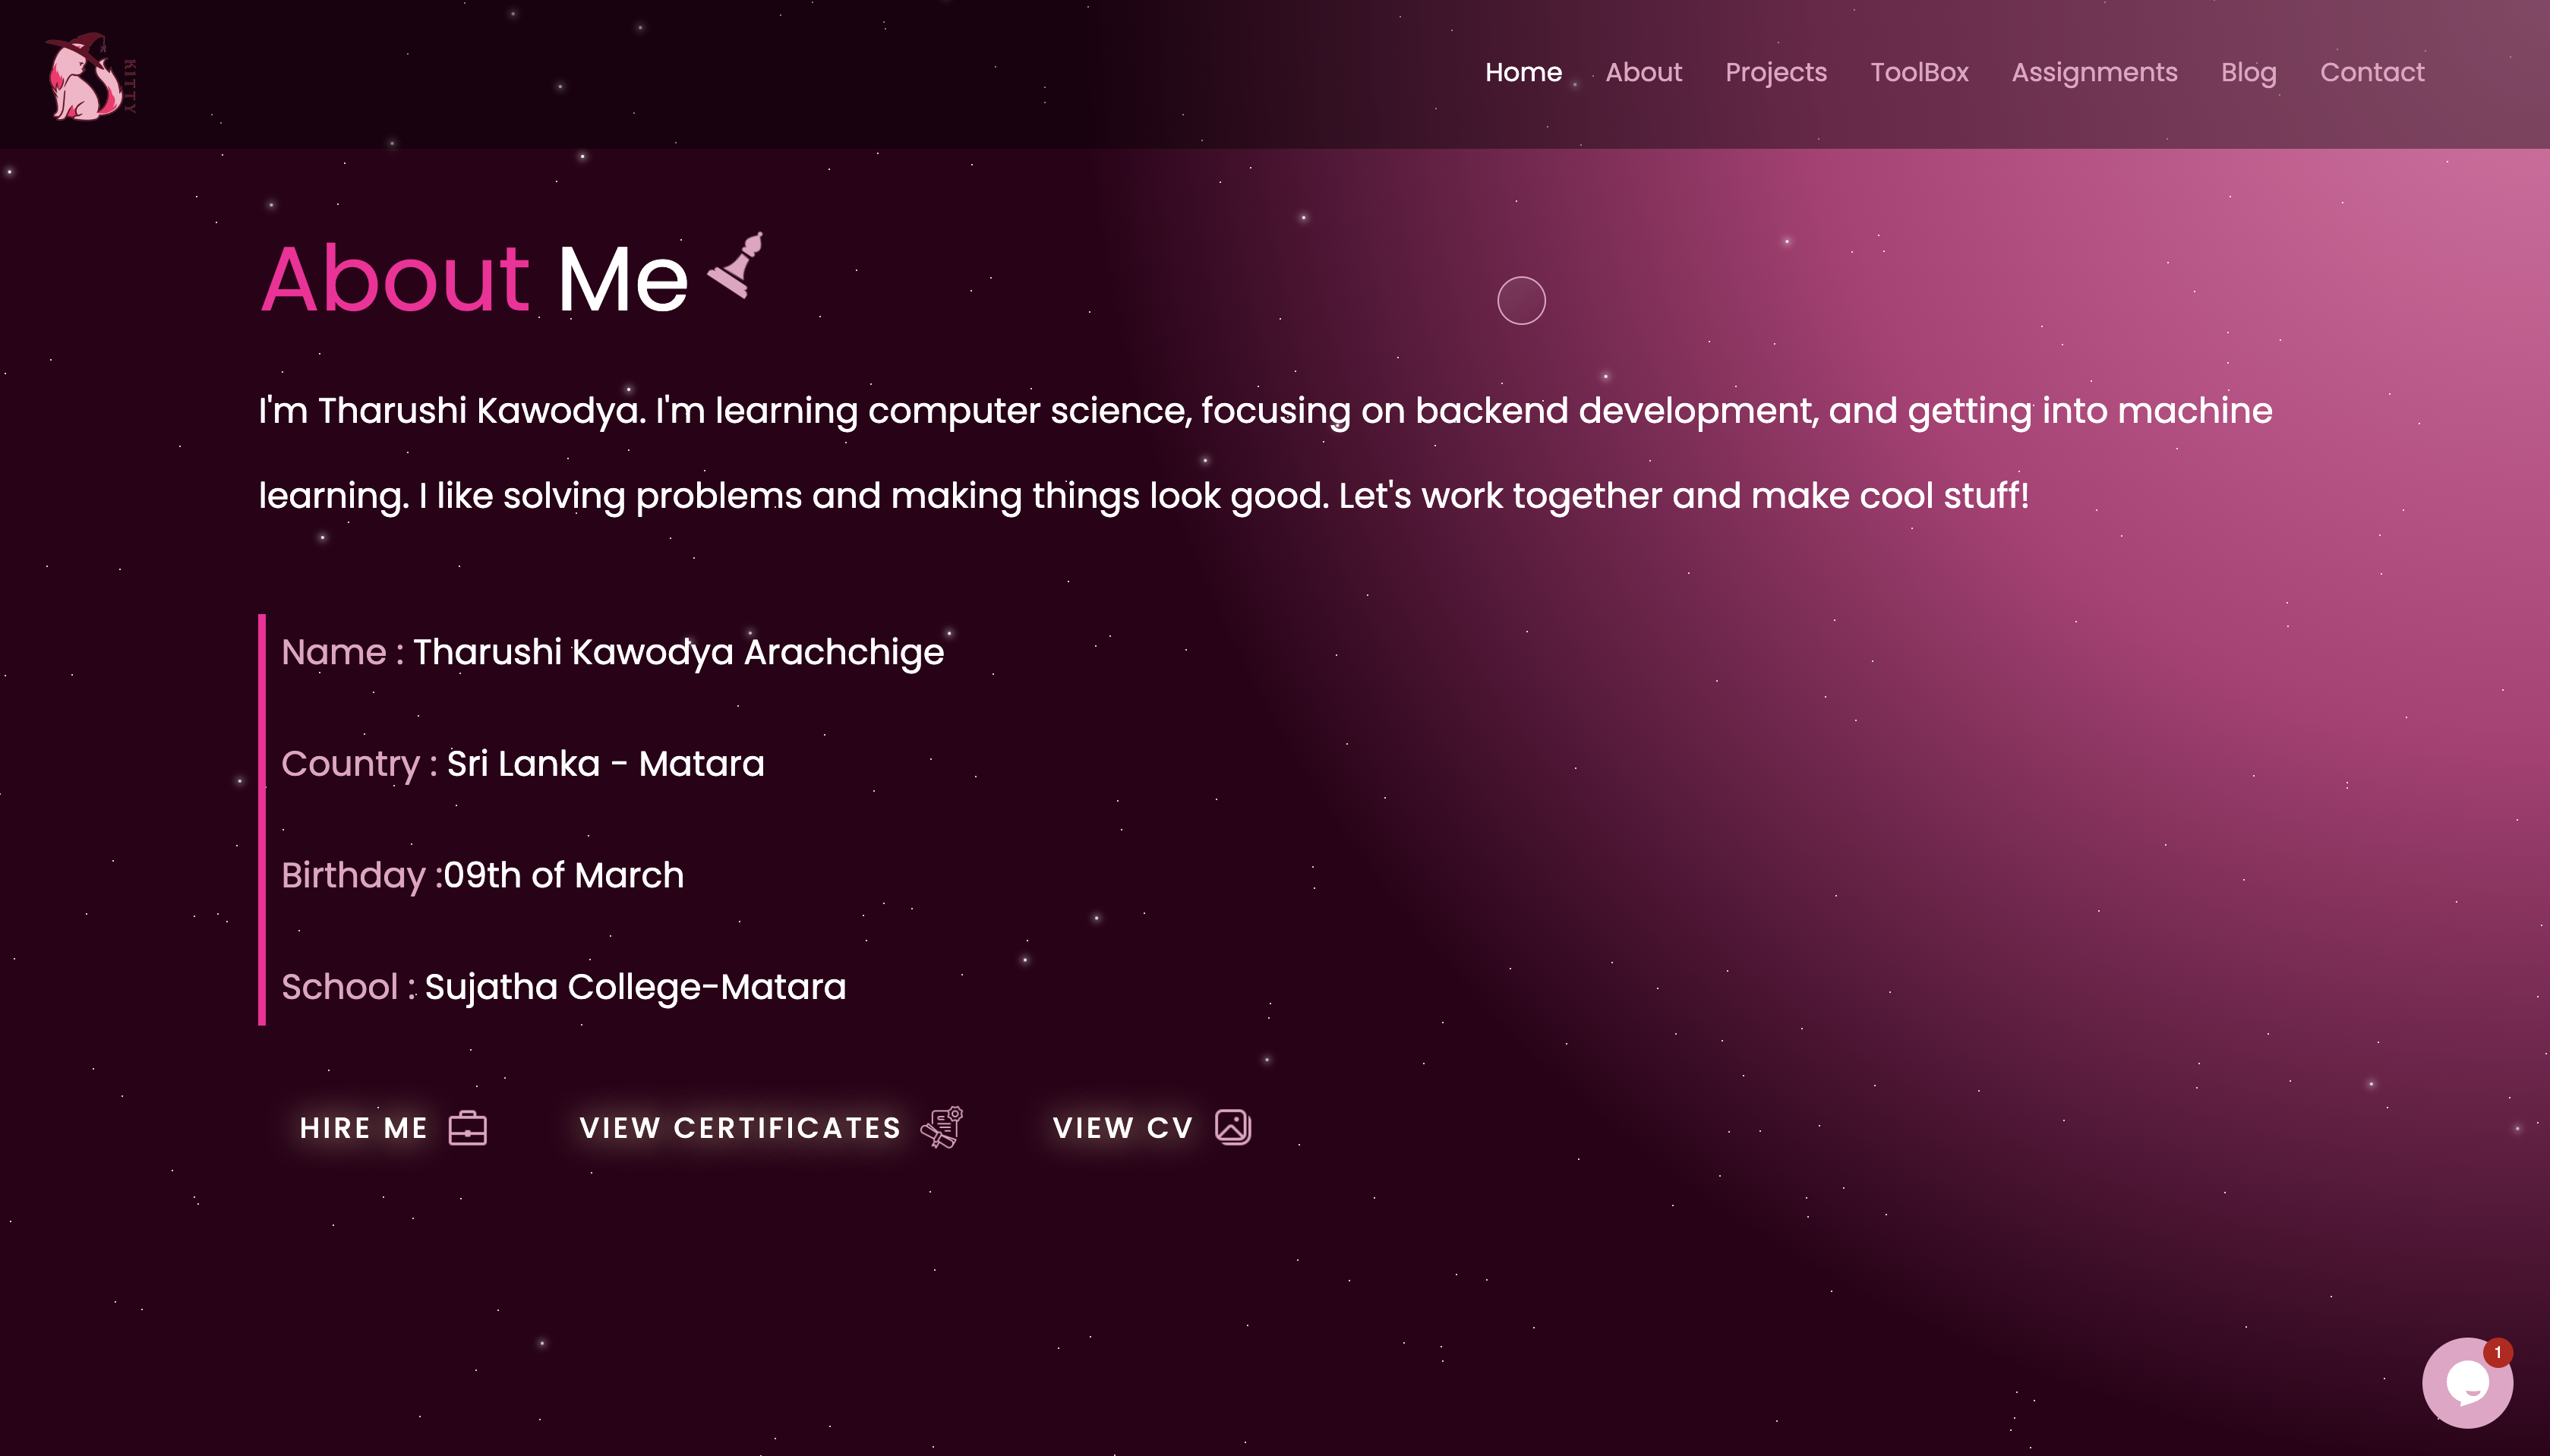Click the Kitty cat logo
Screen dimensions: 2550x1456
[90, 77]
